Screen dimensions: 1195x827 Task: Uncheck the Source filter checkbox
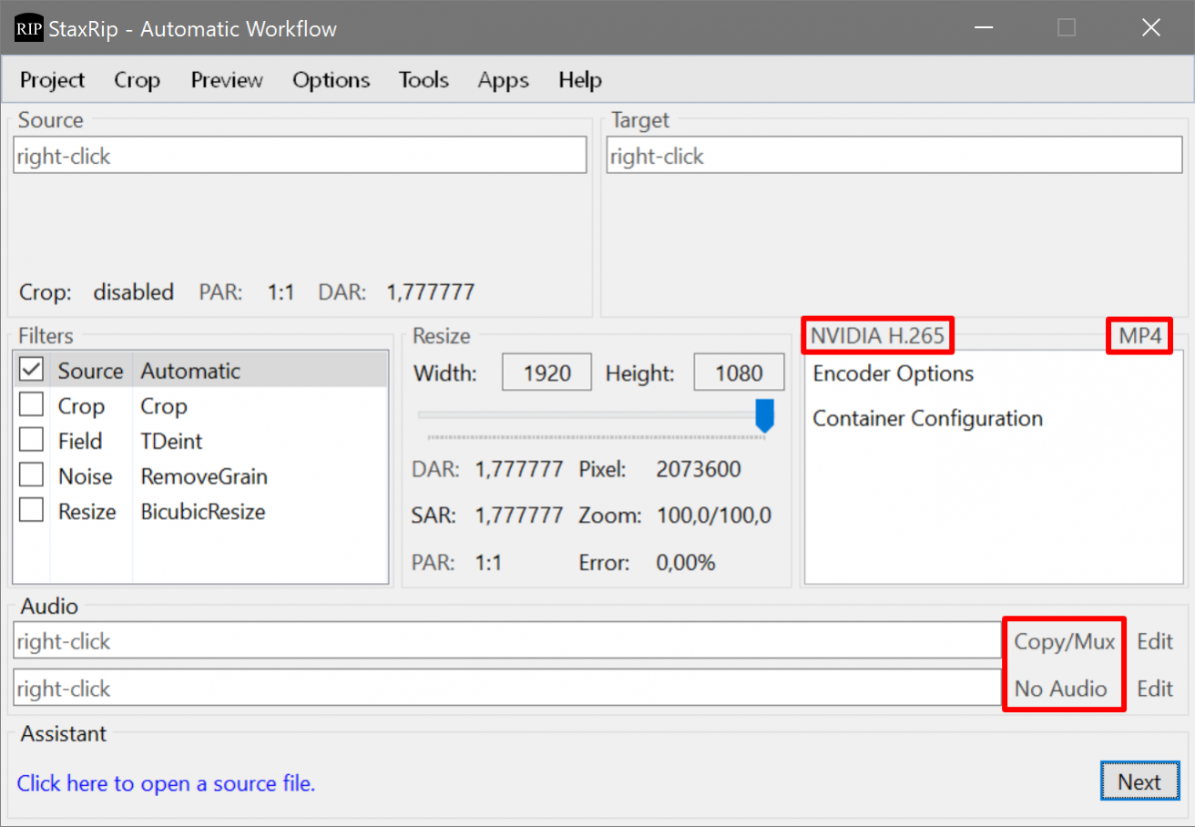click(x=31, y=370)
